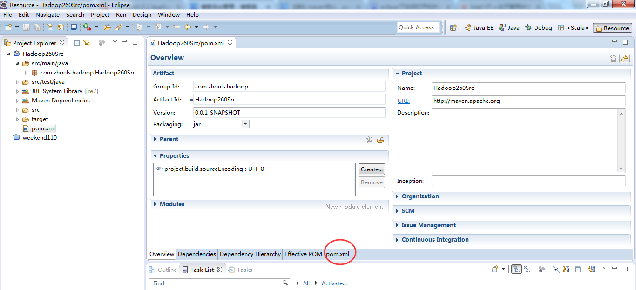Click the Create... property button

point(372,169)
